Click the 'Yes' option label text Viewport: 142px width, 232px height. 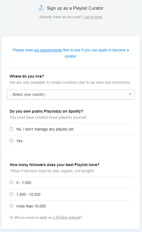coord(19,141)
